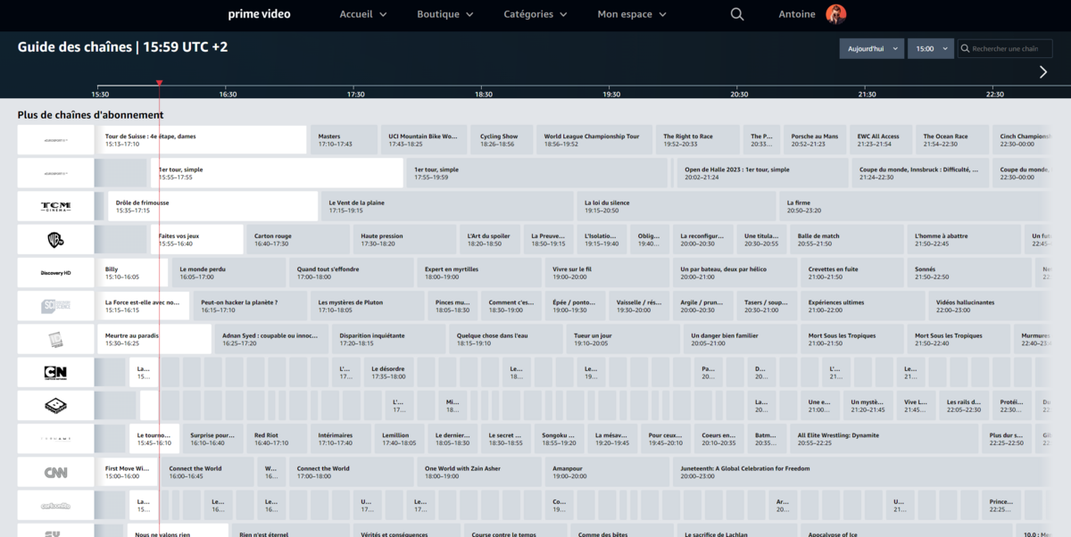Image resolution: width=1071 pixels, height=537 pixels.
Task: Open the 15:00 time selector
Action: [930, 49]
